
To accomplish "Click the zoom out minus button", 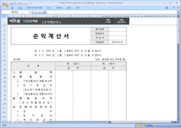I will 155,125.
